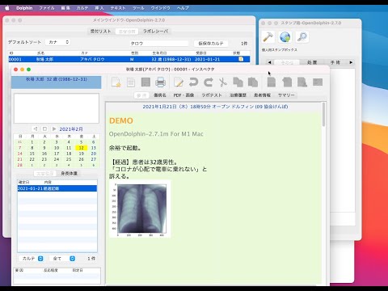Click the karte date header line
This screenshot has width=388, height=291.
pyautogui.click(x=215, y=107)
